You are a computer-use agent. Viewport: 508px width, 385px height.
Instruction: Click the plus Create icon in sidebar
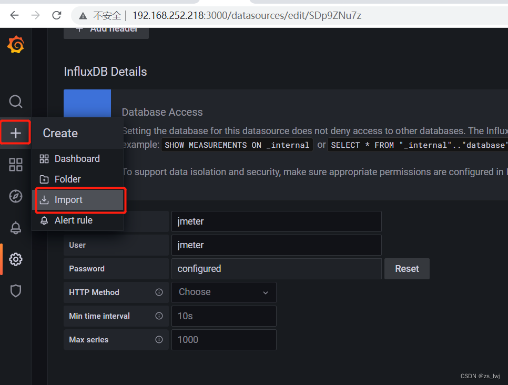[16, 133]
